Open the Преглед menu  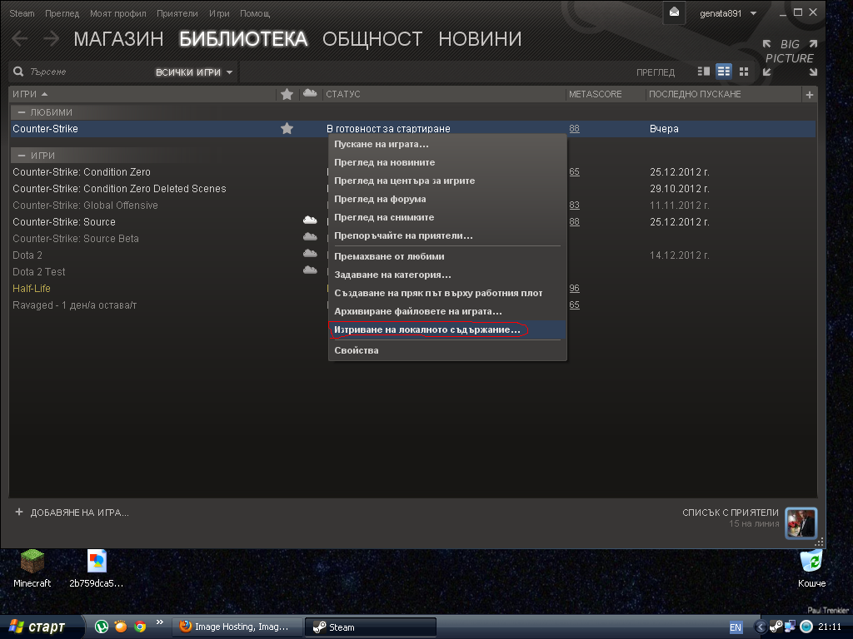(62, 13)
